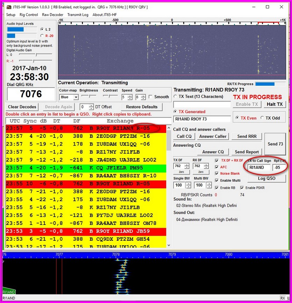Click the RI1AND flag marker in bottom waterfall
Viewport: 292px width, 303px height.
pyautogui.click(x=9, y=291)
